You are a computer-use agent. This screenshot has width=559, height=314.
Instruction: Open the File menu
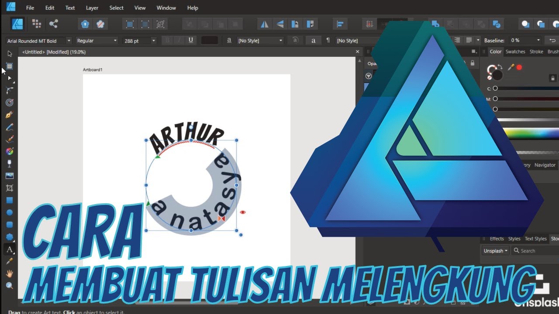click(x=30, y=8)
